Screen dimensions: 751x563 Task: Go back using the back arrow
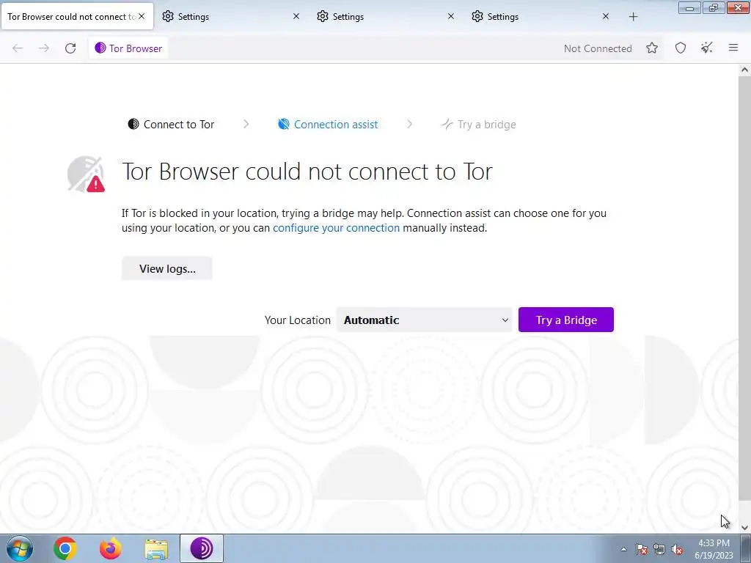(x=18, y=48)
